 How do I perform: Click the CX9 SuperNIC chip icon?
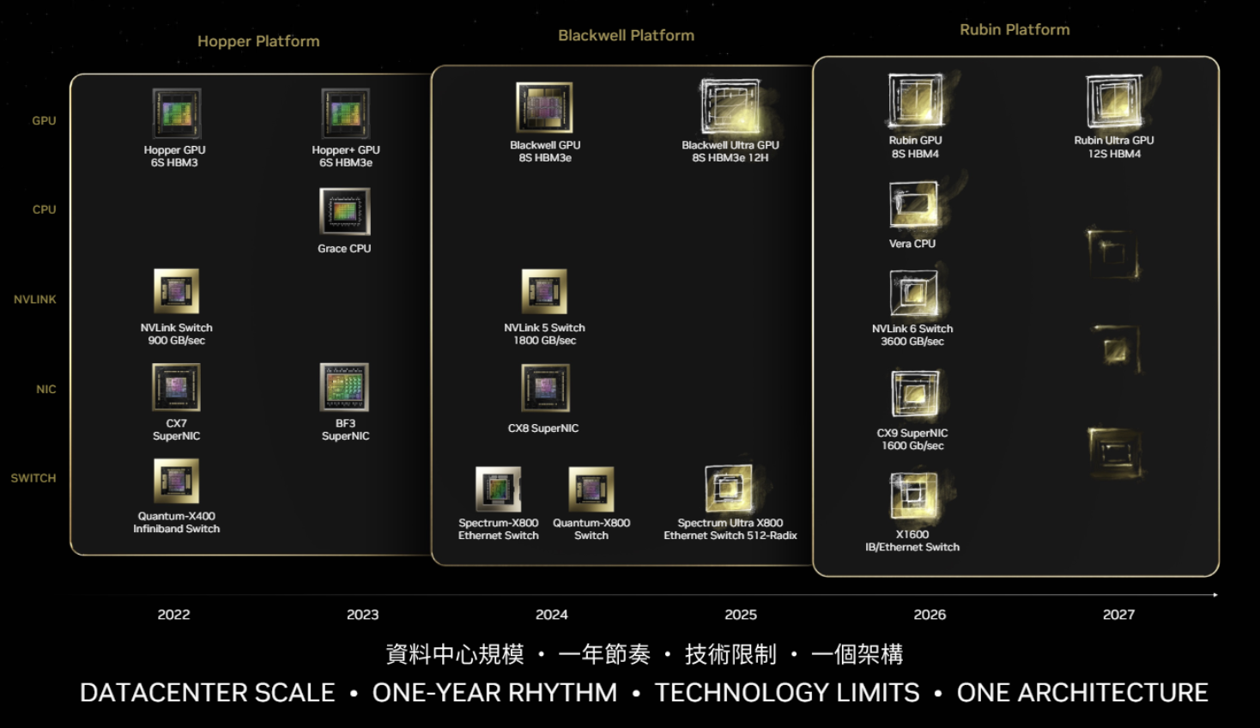(x=914, y=395)
